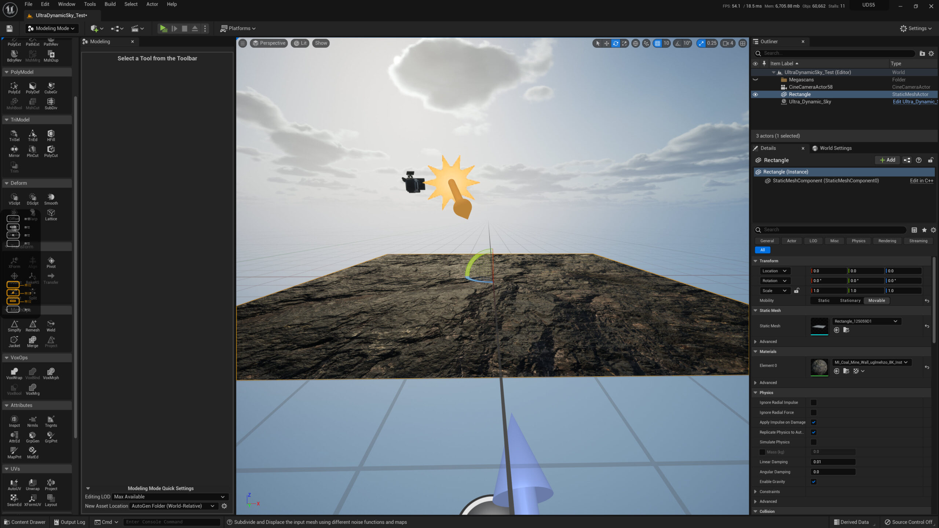Select the CubeGr tool icon
The height and width of the screenshot is (528, 939).
click(x=51, y=87)
